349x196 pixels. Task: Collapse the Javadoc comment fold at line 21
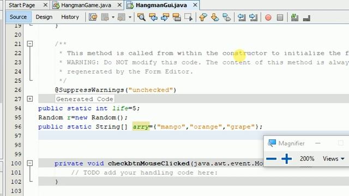(x=30, y=44)
